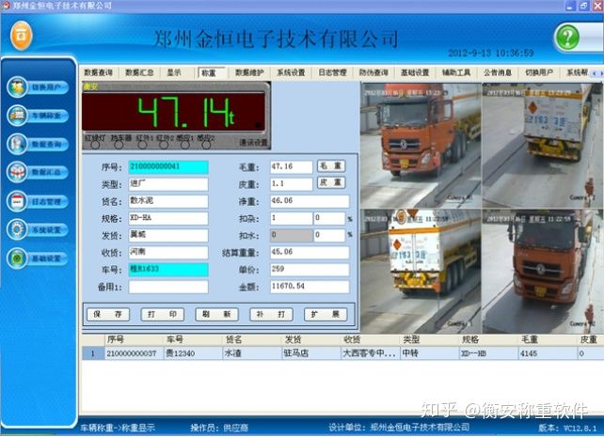Screen dimensions: 604x437
Task: Switch to the 防伪查询 tab
Action: tap(374, 72)
